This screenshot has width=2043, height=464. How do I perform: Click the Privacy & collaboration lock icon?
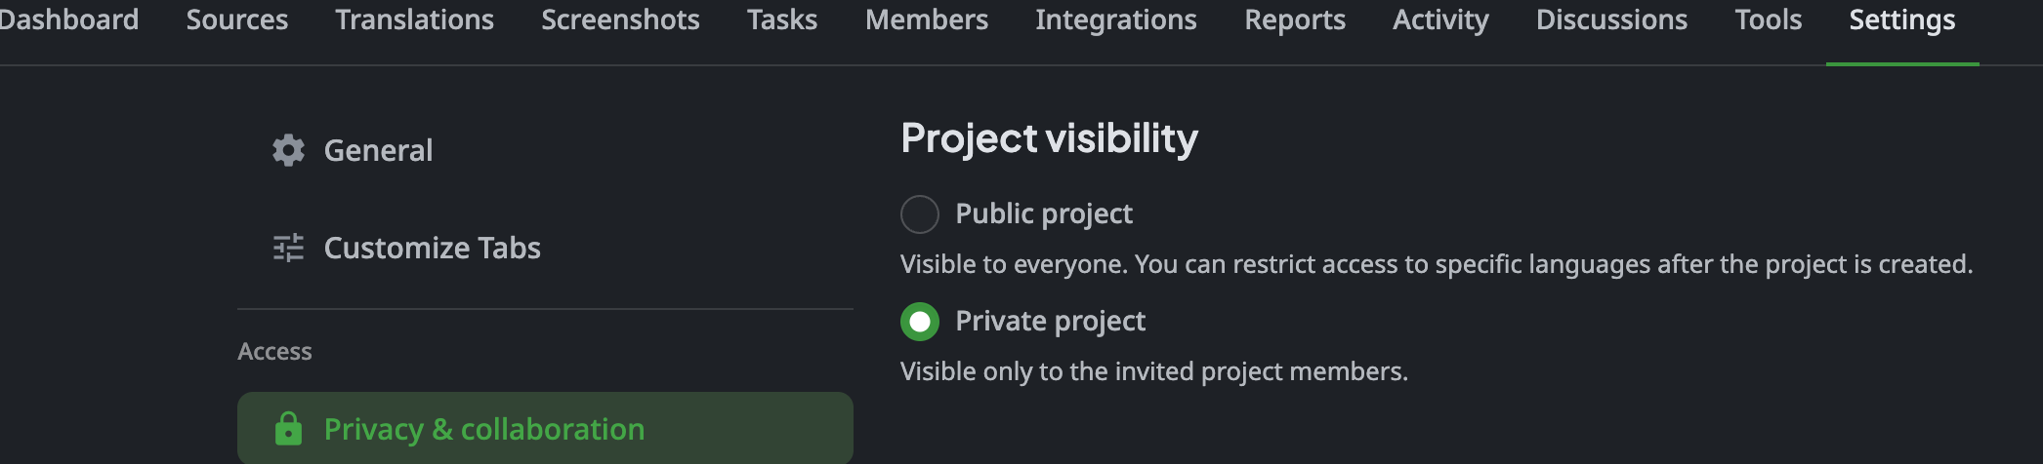pos(288,428)
